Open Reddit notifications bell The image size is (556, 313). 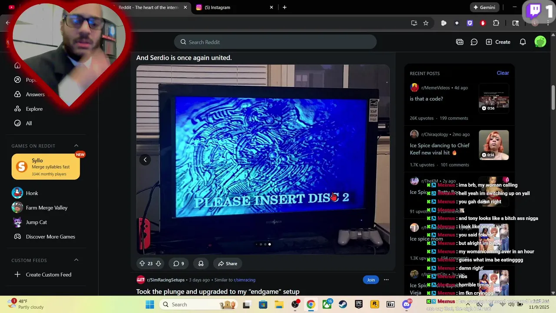523,42
